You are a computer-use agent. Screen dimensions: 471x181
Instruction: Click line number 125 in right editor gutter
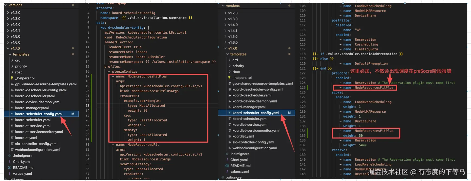303,88
